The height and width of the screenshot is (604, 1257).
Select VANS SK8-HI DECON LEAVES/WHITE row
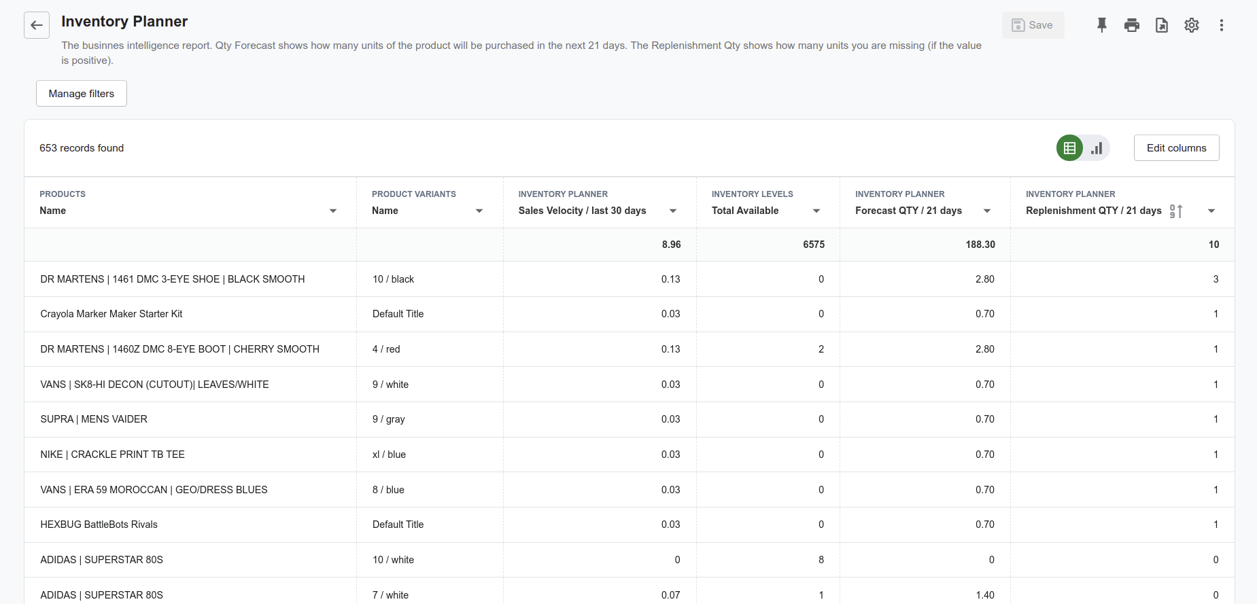tap(629, 385)
